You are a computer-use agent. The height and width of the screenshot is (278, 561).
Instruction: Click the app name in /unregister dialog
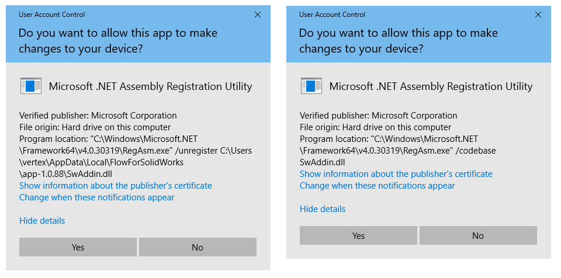150,86
